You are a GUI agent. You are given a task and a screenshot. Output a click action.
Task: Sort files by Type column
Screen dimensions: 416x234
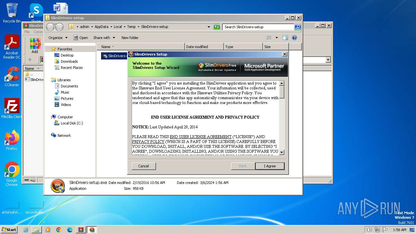click(x=243, y=47)
